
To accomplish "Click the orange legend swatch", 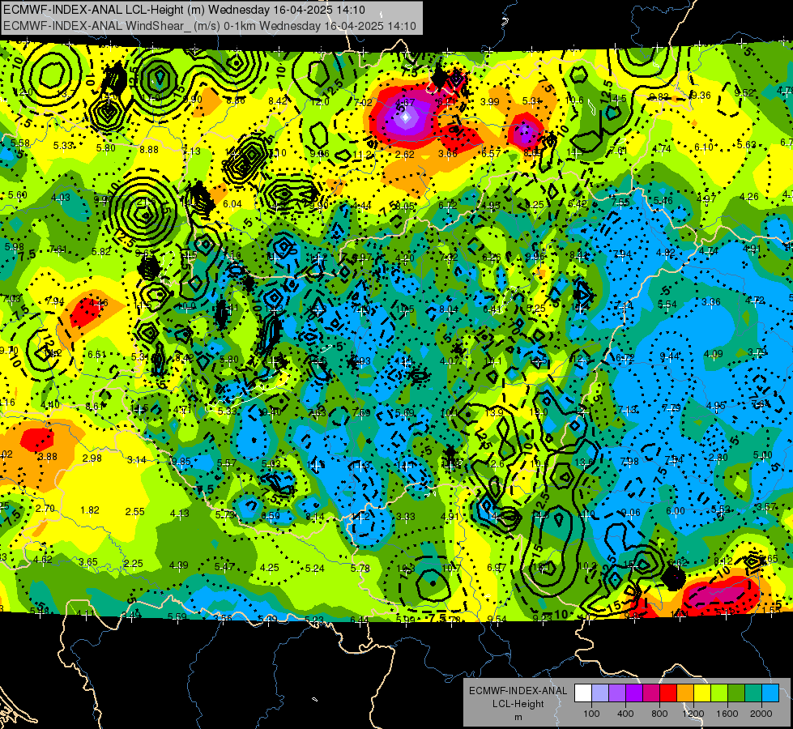I will [685, 693].
